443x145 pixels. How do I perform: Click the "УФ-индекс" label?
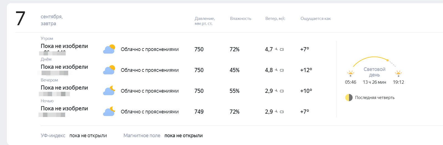pos(53,136)
